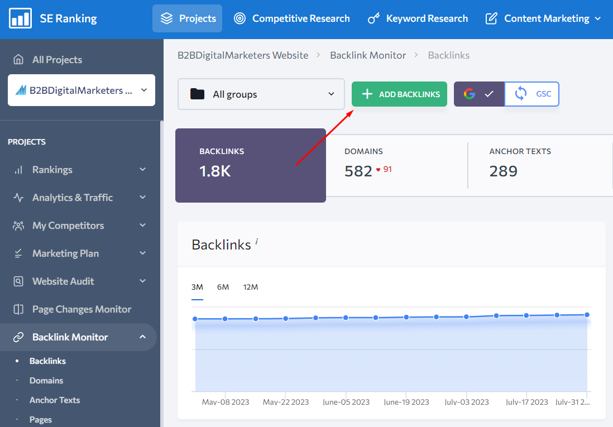Image resolution: width=613 pixels, height=427 pixels.
Task: Click the GSC sync arrows icon
Action: point(521,94)
